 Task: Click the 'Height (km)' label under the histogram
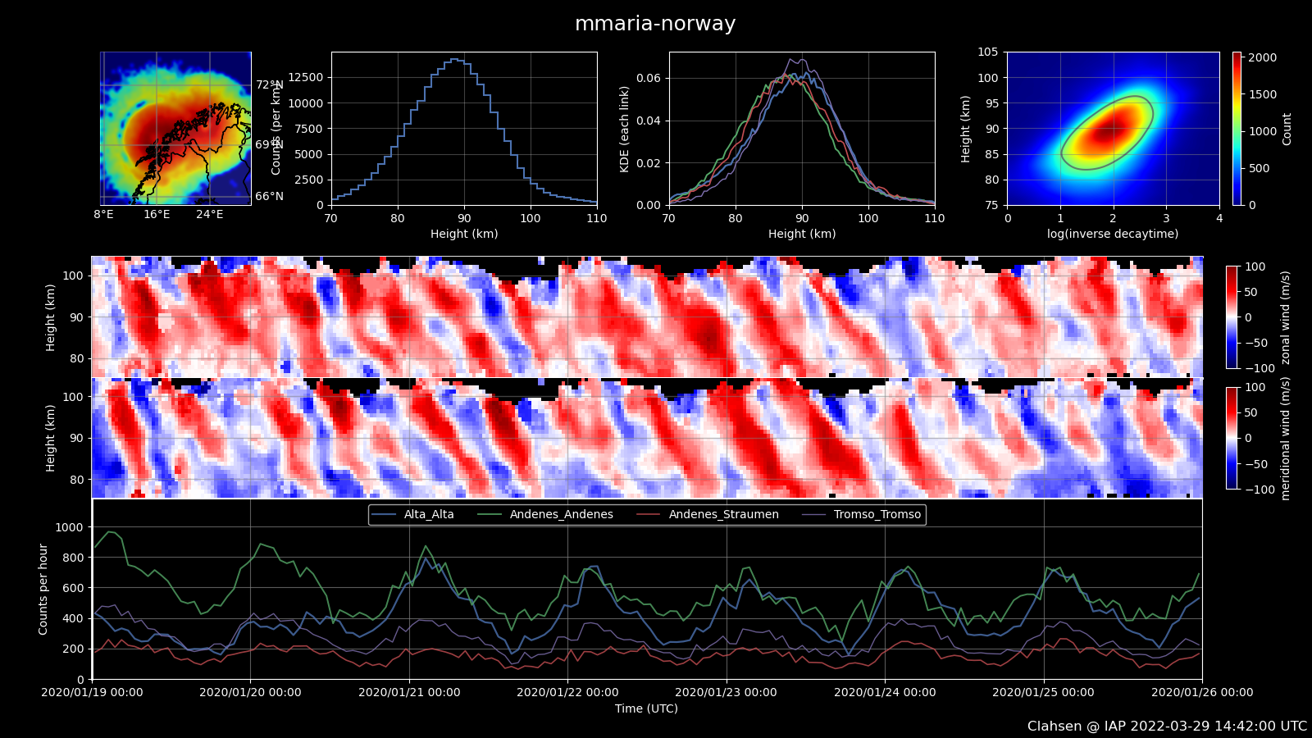[x=464, y=234]
